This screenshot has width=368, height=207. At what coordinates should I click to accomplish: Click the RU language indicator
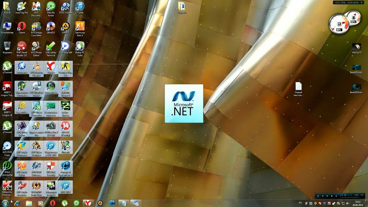[300, 203]
